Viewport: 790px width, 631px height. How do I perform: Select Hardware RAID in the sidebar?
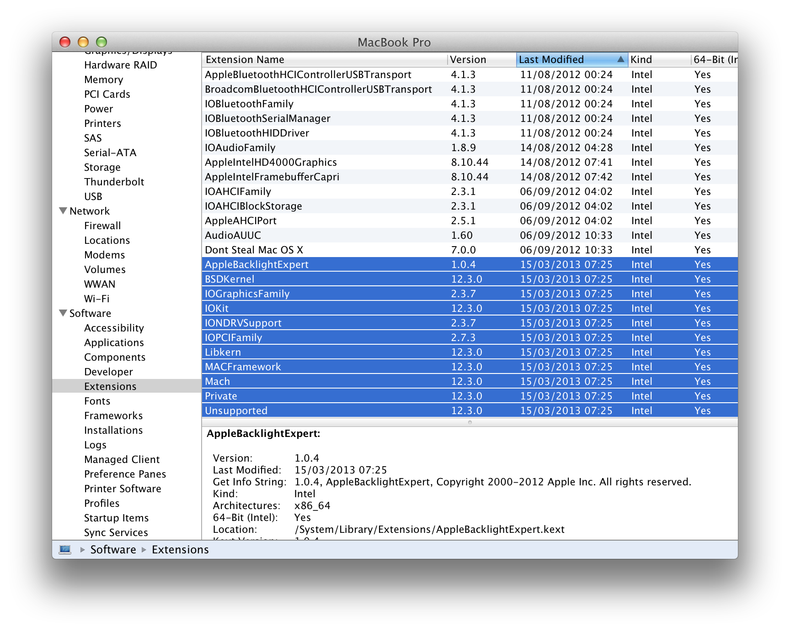tap(121, 65)
